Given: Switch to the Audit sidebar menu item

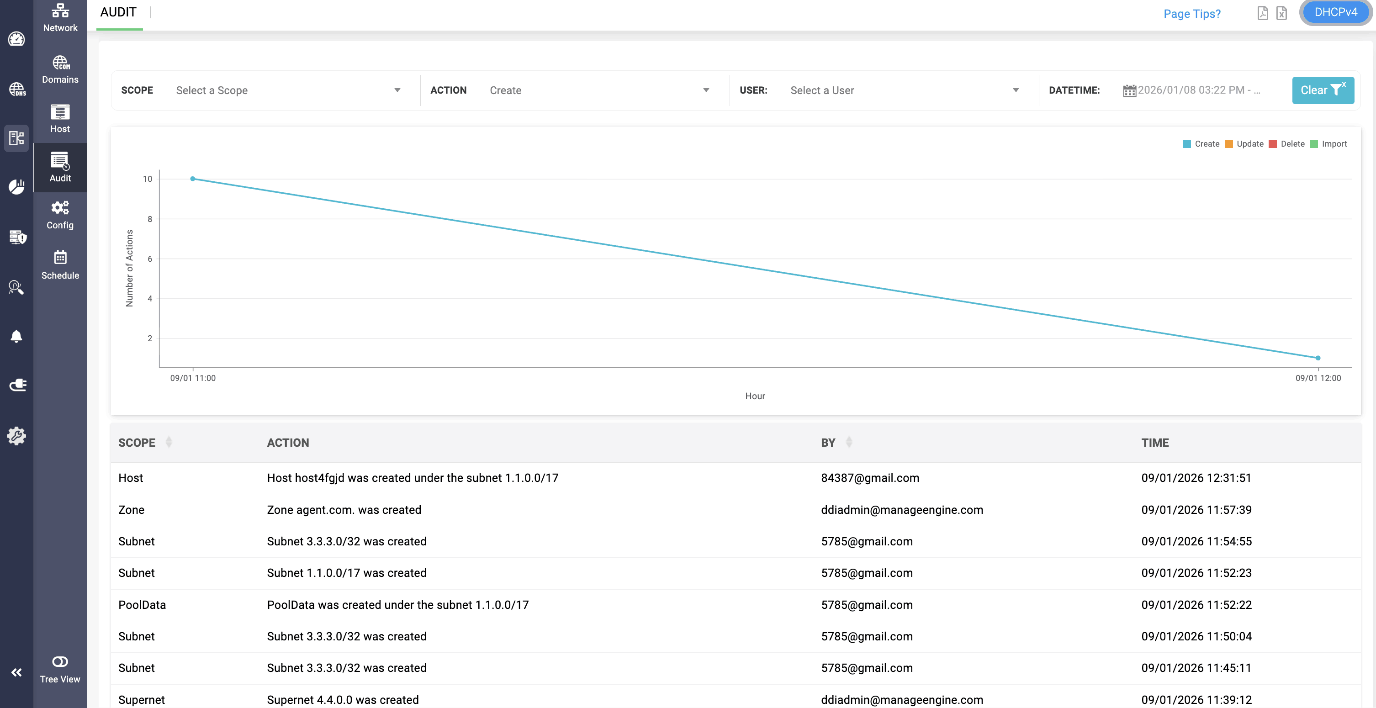Looking at the screenshot, I should tap(60, 167).
